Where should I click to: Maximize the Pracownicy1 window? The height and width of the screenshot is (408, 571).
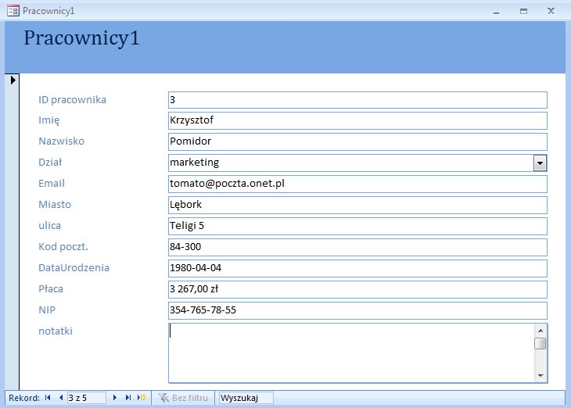523,11
